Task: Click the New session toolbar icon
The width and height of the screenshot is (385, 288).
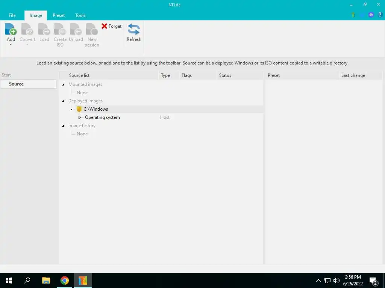Action: pos(92,29)
